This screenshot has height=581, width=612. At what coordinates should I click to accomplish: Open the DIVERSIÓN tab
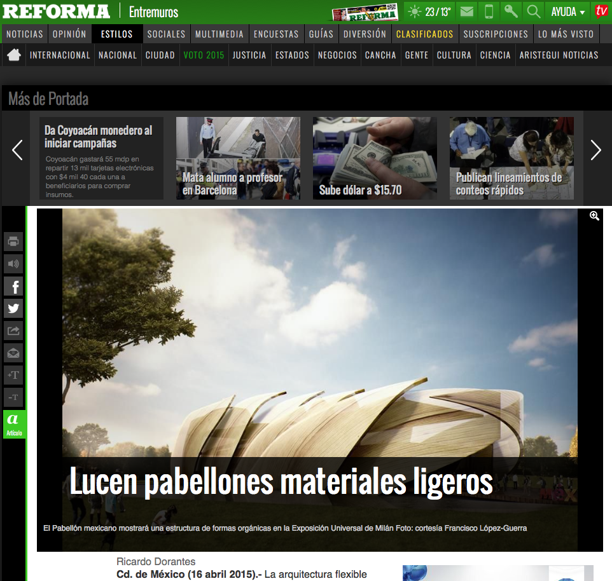365,34
